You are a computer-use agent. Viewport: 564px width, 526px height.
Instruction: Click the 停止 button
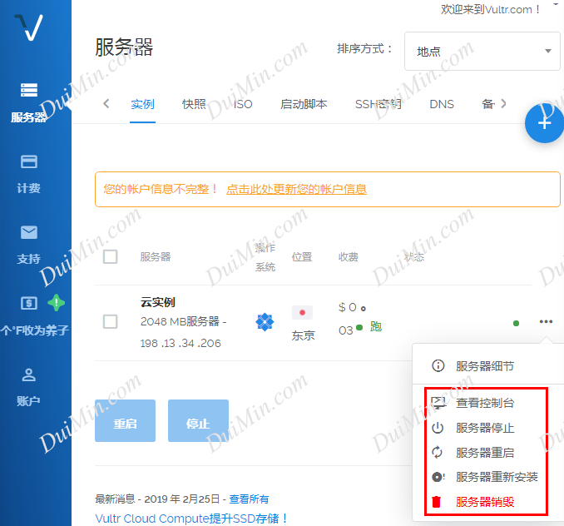(x=198, y=420)
